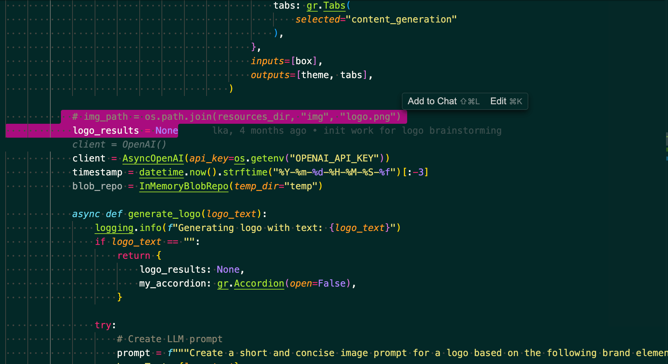Click the InMemoryBlobRepo class reference
Screen dimensions: 668x364
point(184,186)
